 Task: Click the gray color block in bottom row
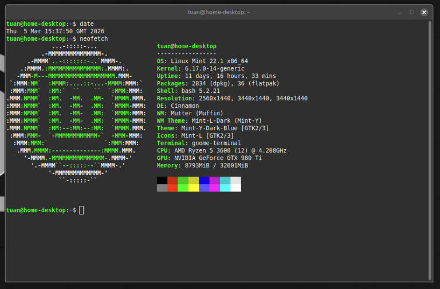(162, 188)
